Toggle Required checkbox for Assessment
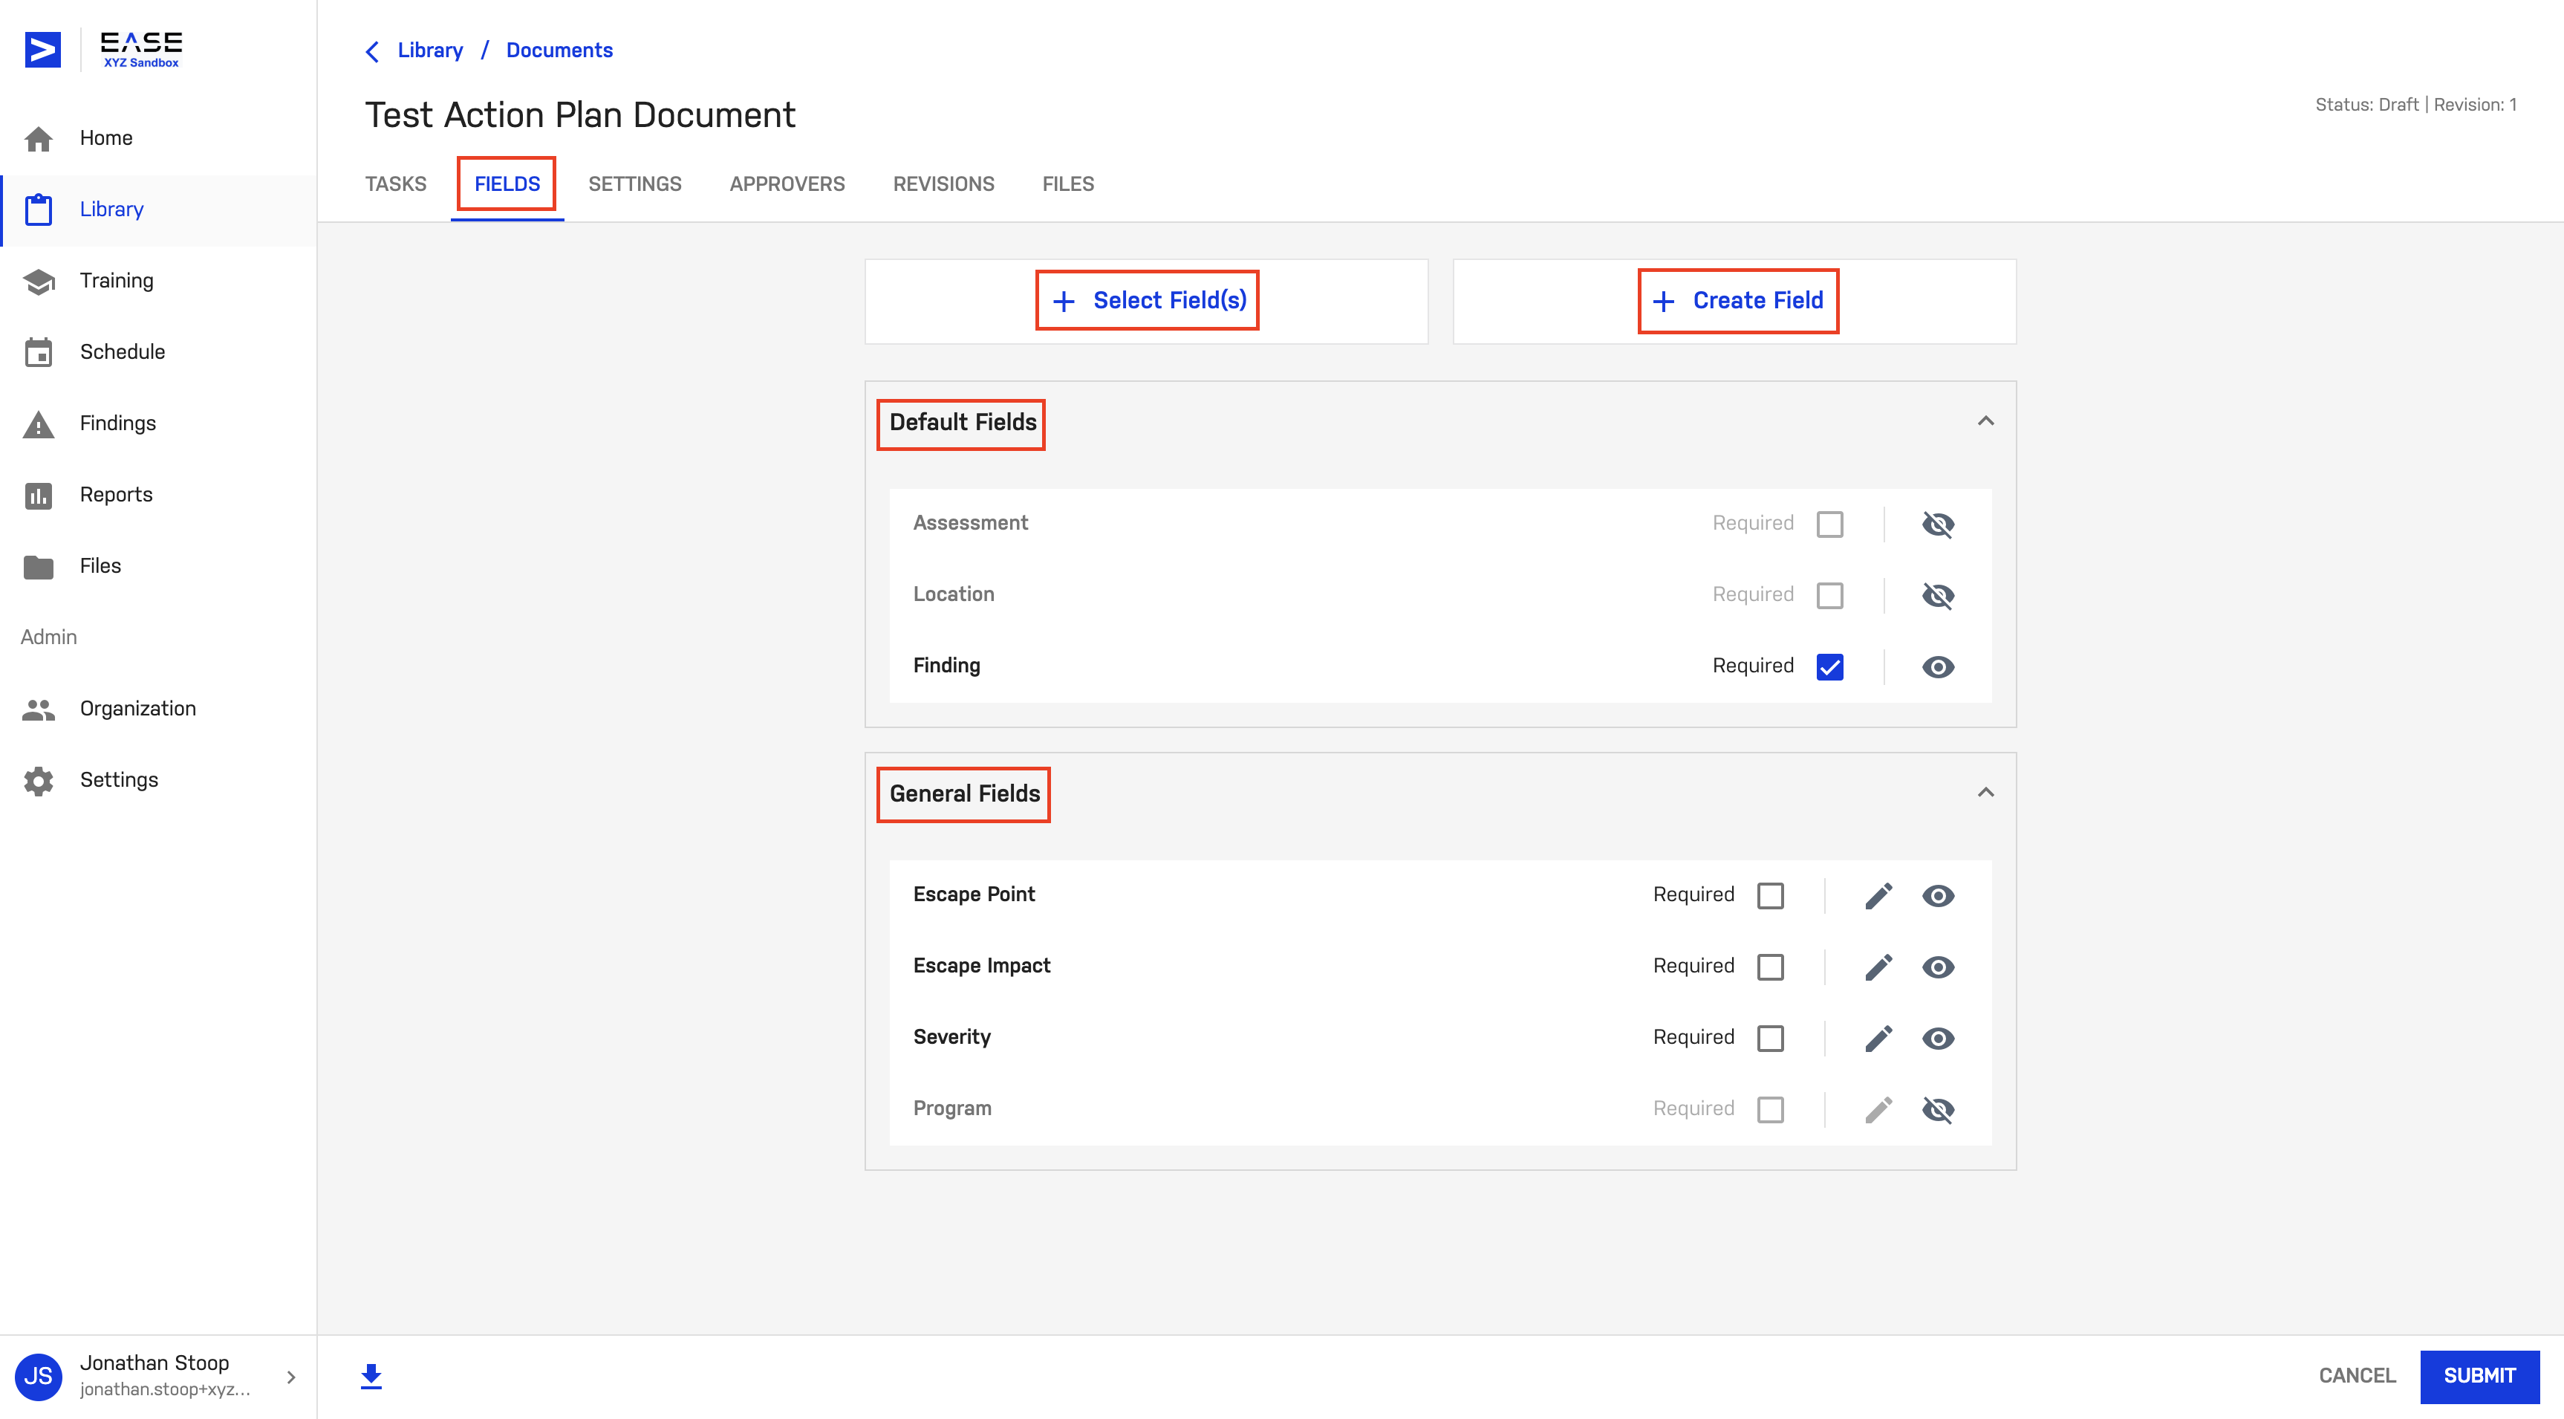Viewport: 2564px width, 1419px height. tap(1829, 524)
